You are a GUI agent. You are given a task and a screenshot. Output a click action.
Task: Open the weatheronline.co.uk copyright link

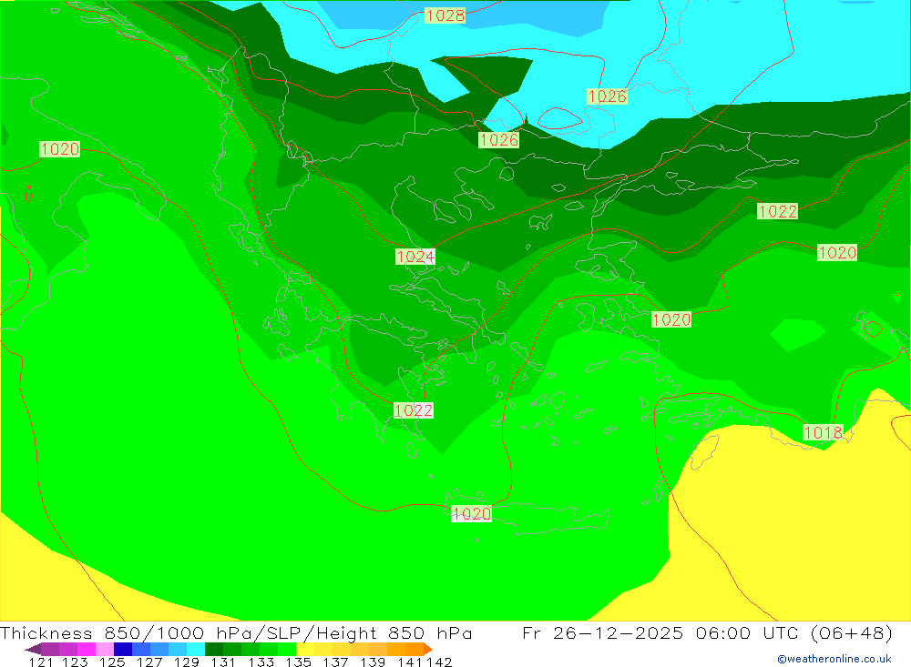(x=834, y=659)
